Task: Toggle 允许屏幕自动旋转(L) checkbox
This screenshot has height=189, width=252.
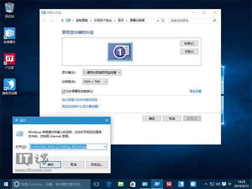Action: pyautogui.click(x=63, y=92)
